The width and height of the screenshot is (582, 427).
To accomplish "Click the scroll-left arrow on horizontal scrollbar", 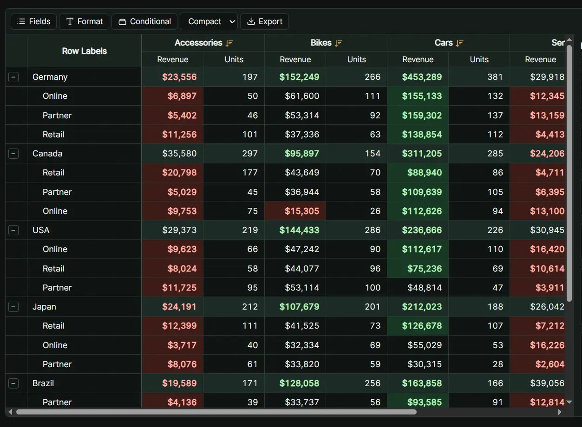I will (x=10, y=412).
